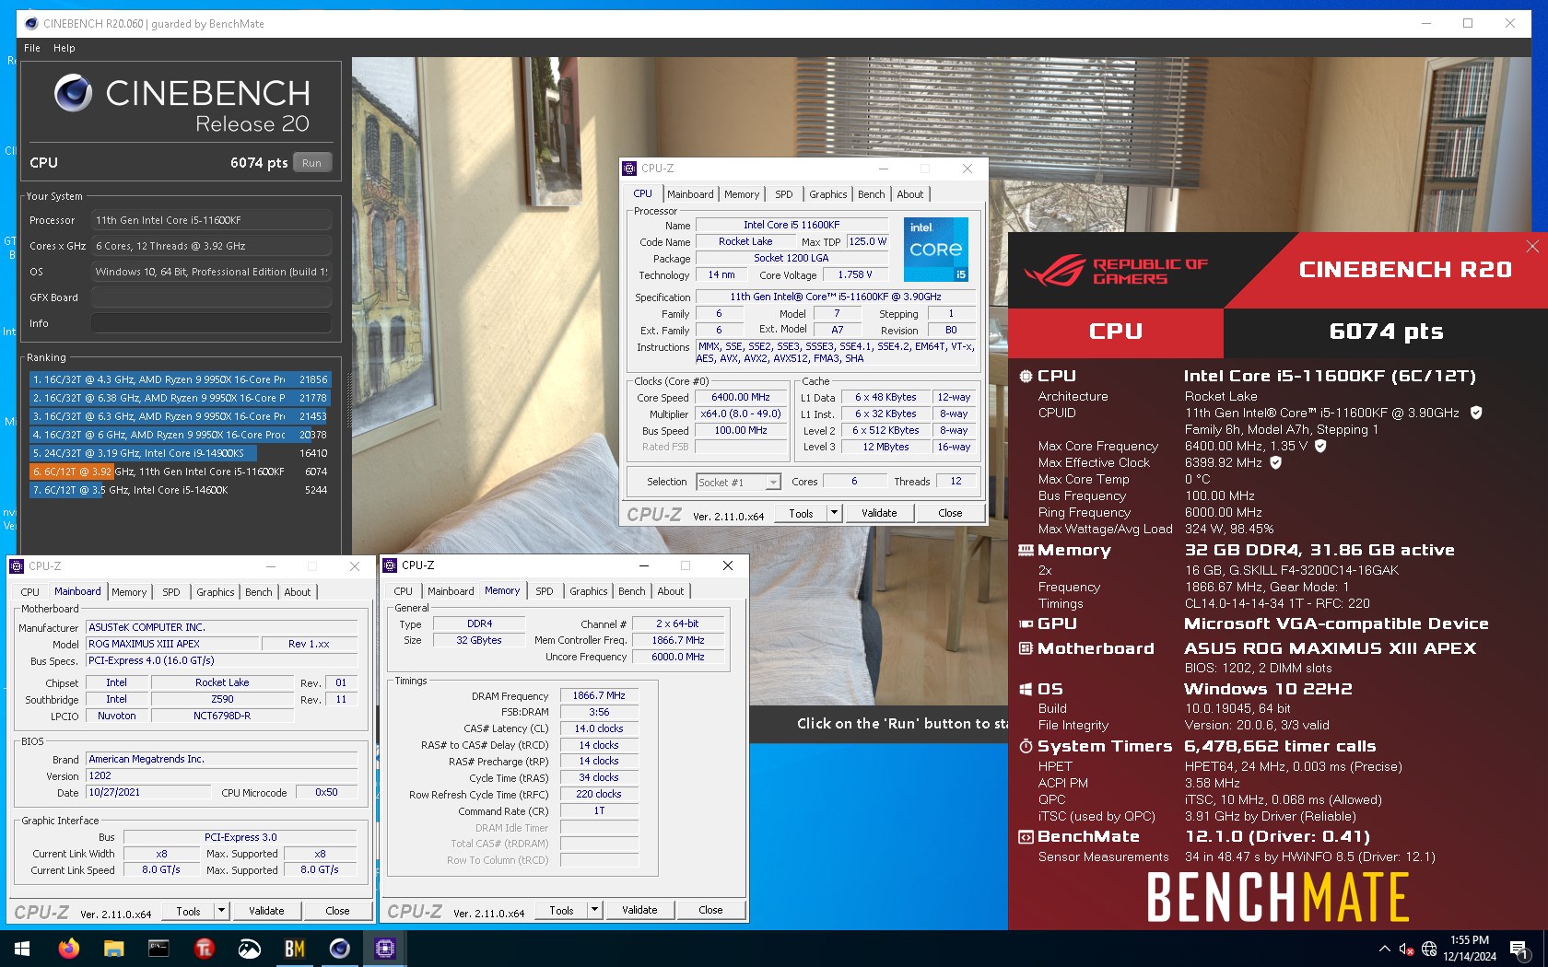Click the verified shield next to Max Effective Clock
Screen dimensions: 1548x967
1276,462
